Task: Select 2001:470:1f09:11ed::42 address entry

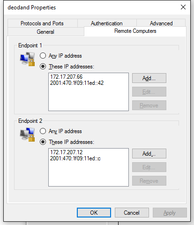Action: tap(77, 83)
